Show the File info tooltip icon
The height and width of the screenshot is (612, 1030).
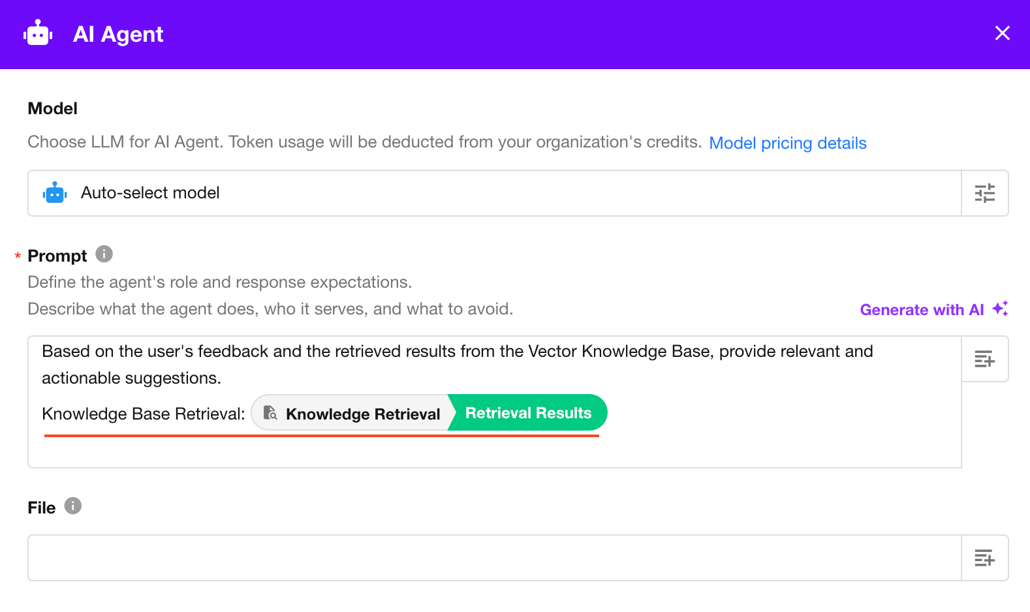[x=73, y=506]
